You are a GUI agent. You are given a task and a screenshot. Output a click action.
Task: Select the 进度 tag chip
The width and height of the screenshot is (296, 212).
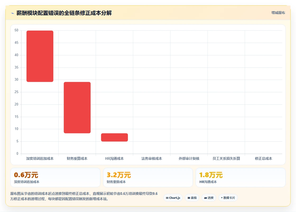click(209, 198)
